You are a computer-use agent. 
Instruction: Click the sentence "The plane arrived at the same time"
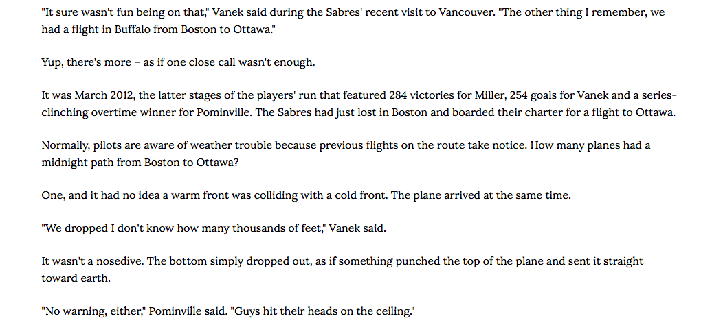pos(480,195)
